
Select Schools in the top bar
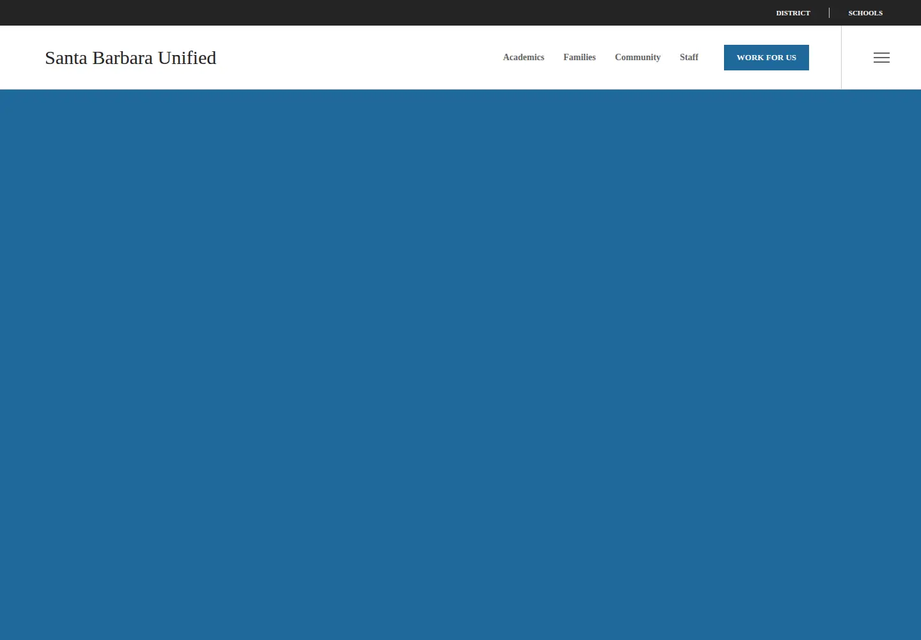(865, 13)
